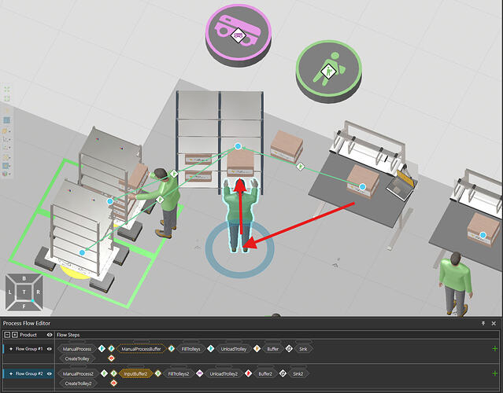Click connector between FillTrolleys and UnloadTrolley
Image resolution: width=503 pixels, height=393 pixels.
[x=210, y=348]
